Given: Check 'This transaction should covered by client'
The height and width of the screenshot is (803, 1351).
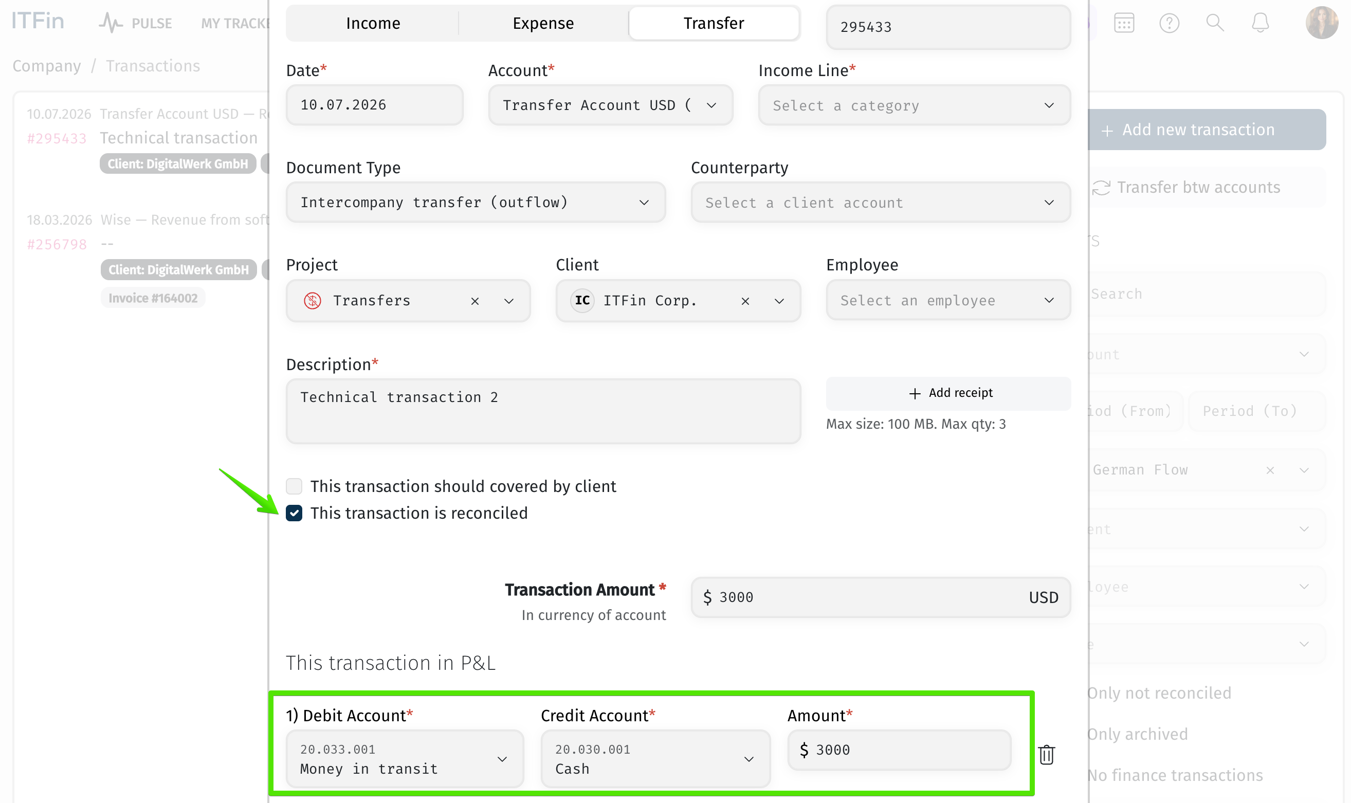Looking at the screenshot, I should [x=294, y=486].
